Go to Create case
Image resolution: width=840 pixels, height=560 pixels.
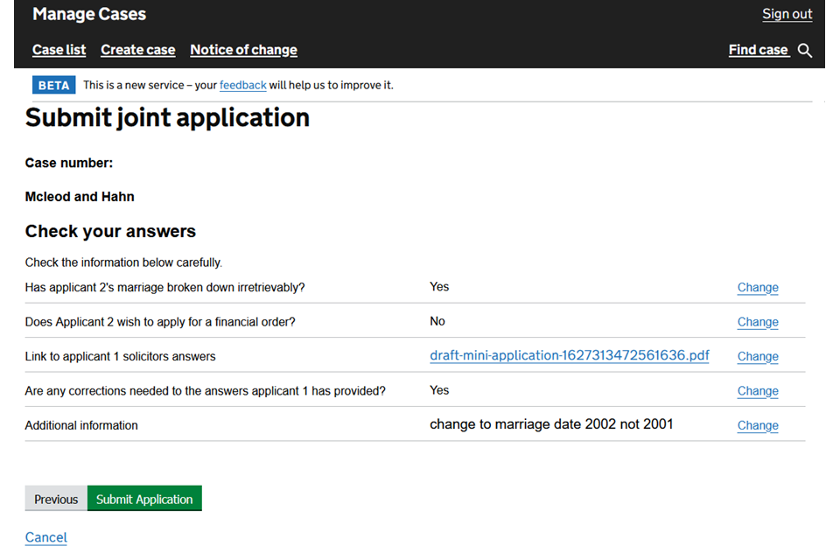point(138,50)
